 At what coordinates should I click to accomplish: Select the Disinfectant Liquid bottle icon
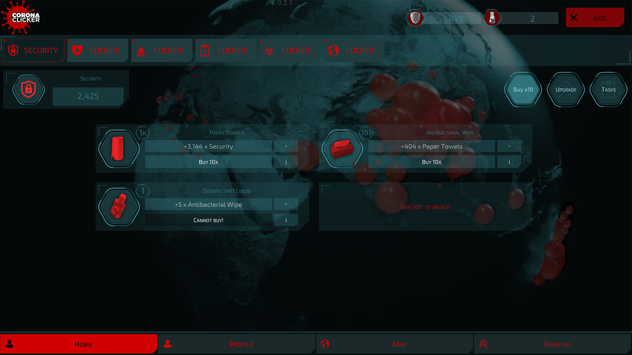pos(119,206)
